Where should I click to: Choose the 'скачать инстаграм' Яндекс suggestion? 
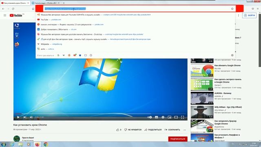click(135, 24)
